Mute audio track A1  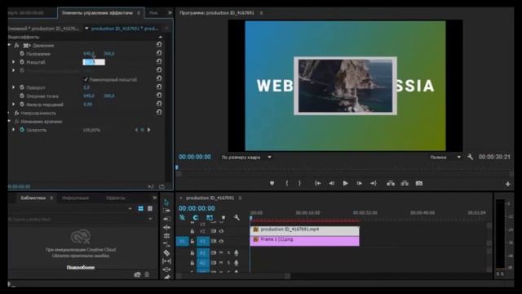pyautogui.click(x=221, y=252)
